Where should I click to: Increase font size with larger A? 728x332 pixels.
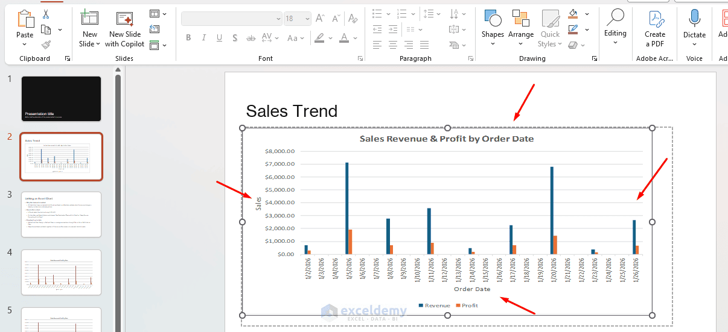click(320, 19)
